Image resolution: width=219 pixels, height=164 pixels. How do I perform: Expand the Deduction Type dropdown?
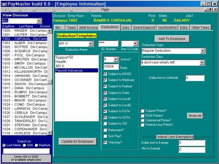[203, 51]
